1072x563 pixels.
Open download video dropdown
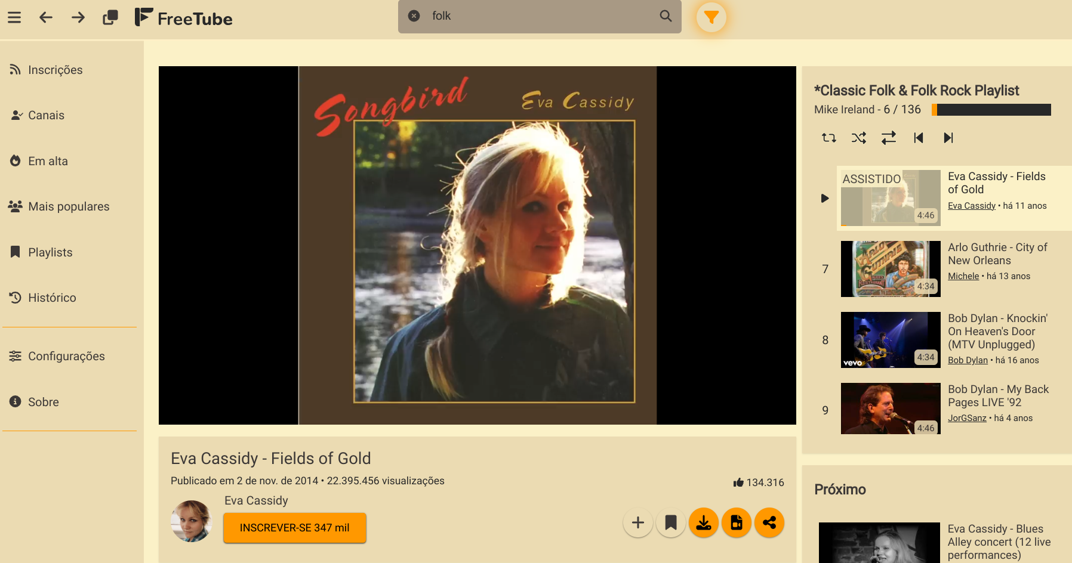pyautogui.click(x=704, y=522)
